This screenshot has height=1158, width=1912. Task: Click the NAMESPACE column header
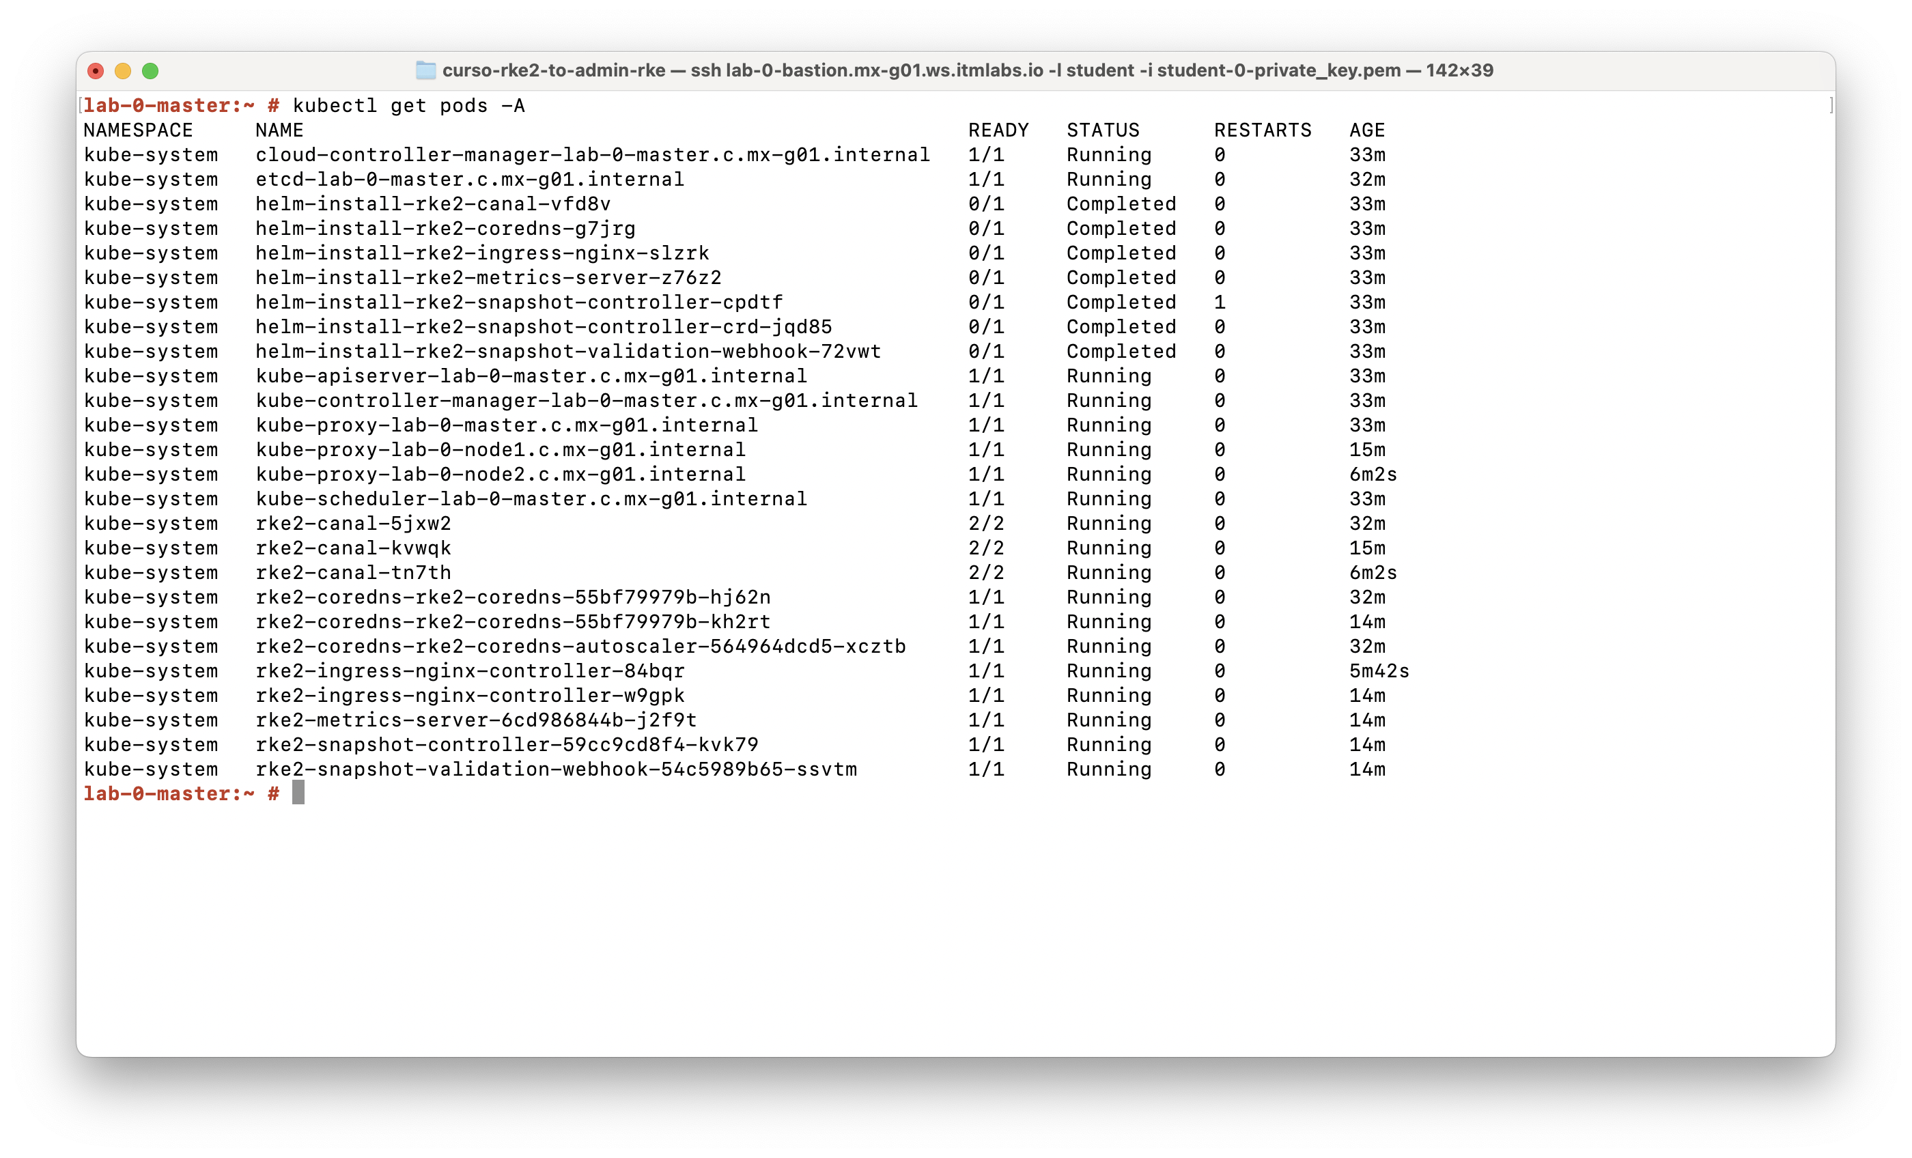(x=138, y=130)
